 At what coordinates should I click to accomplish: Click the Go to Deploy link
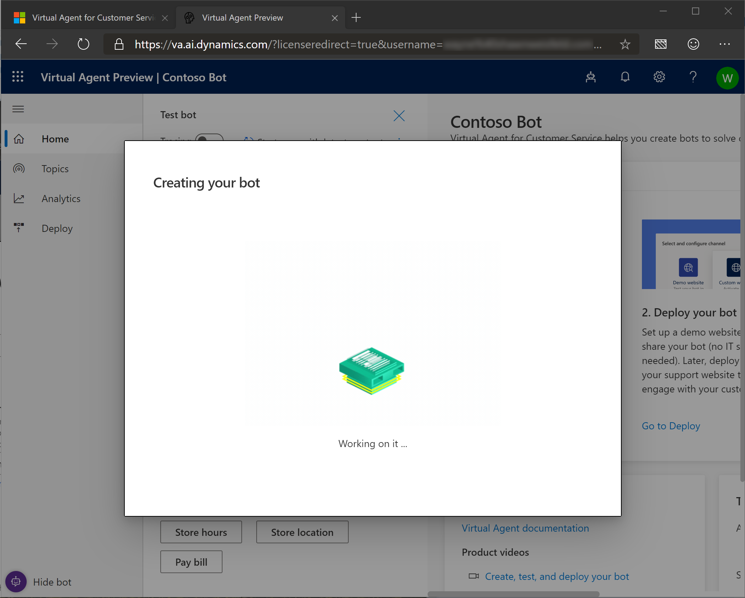pyautogui.click(x=671, y=426)
